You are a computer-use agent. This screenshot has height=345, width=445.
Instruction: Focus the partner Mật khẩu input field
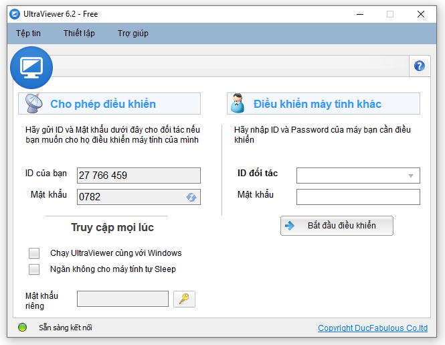point(358,197)
